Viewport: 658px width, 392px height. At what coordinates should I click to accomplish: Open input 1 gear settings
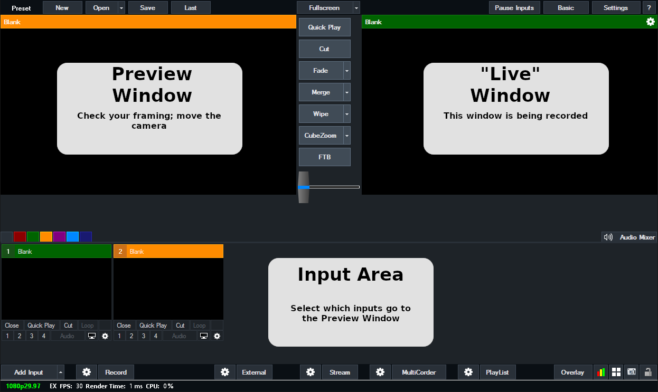(105, 336)
